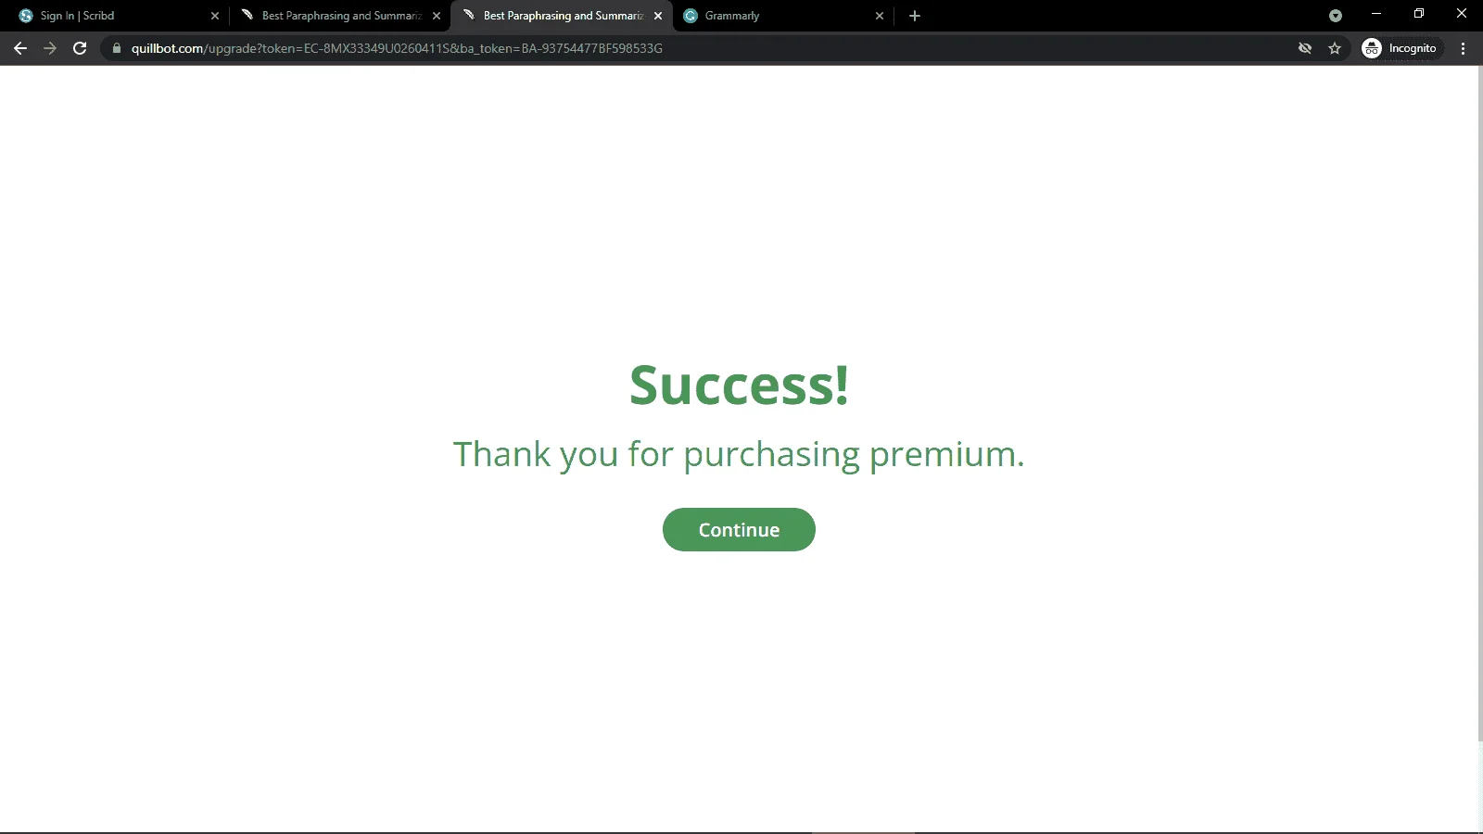Click the 'Thank you for purchasing premium.' text
1483x834 pixels.
click(x=739, y=454)
